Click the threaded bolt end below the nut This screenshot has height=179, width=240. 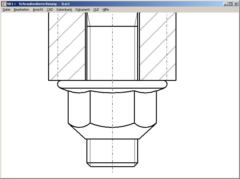(112, 152)
